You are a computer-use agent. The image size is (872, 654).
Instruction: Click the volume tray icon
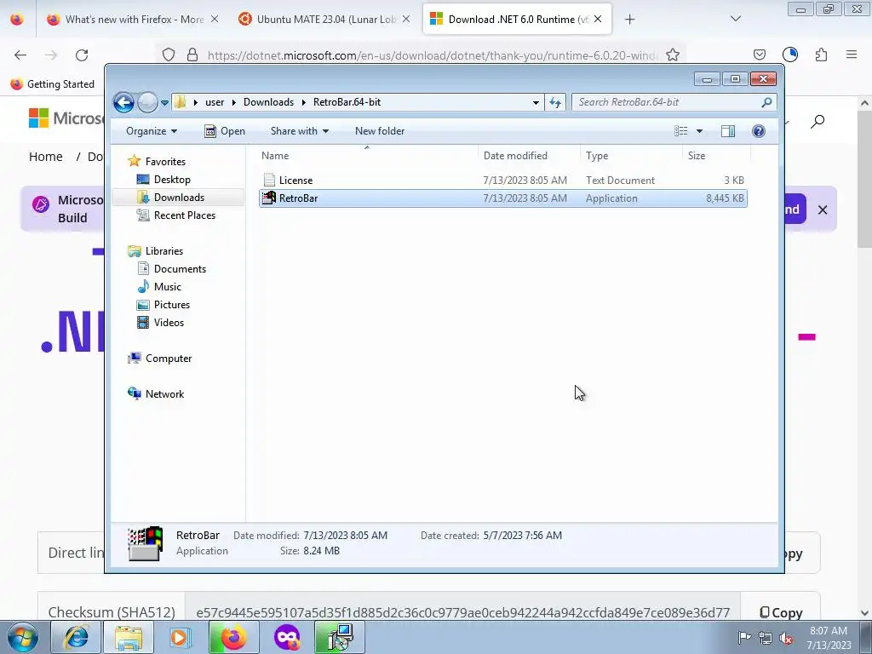[x=786, y=638]
